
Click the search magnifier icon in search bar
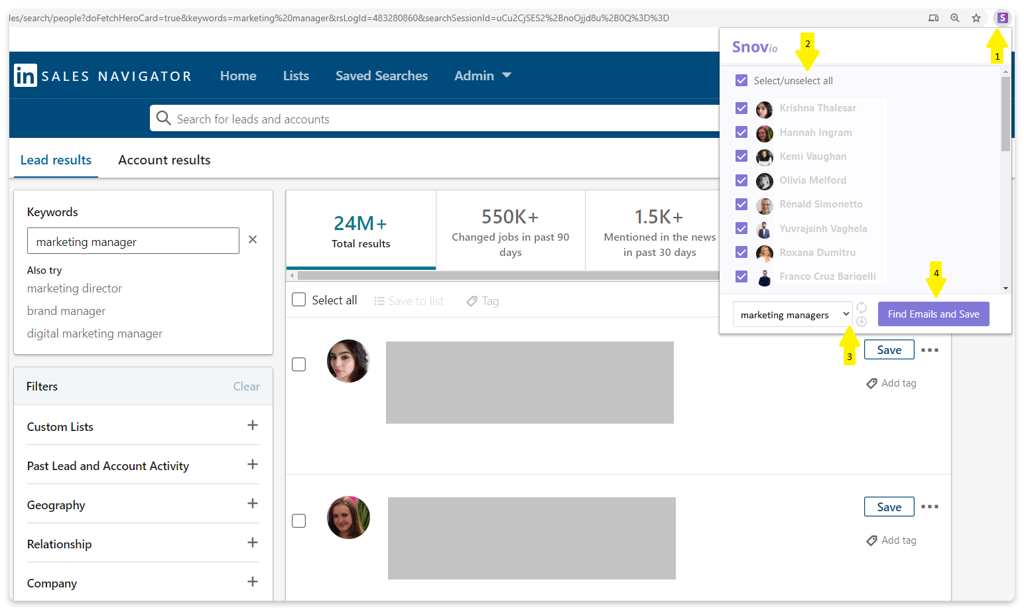(163, 118)
